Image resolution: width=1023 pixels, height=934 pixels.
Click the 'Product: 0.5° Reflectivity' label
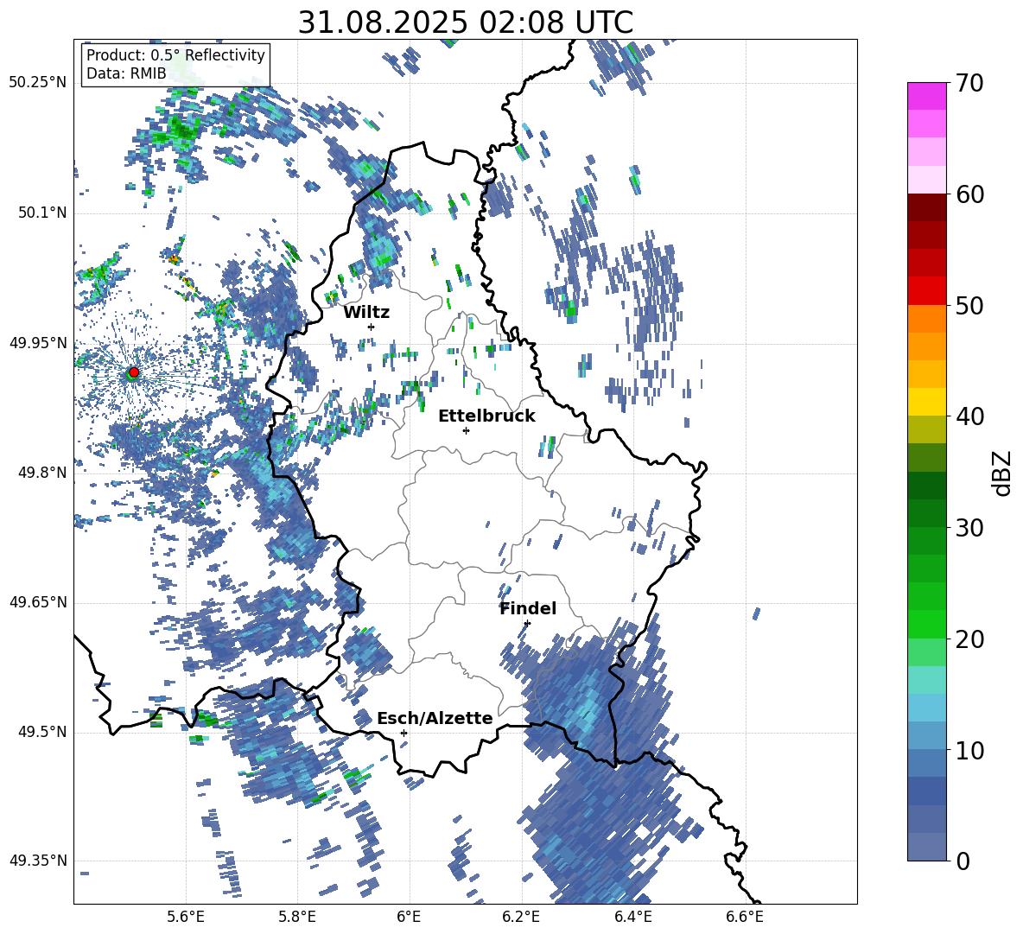pos(175,54)
